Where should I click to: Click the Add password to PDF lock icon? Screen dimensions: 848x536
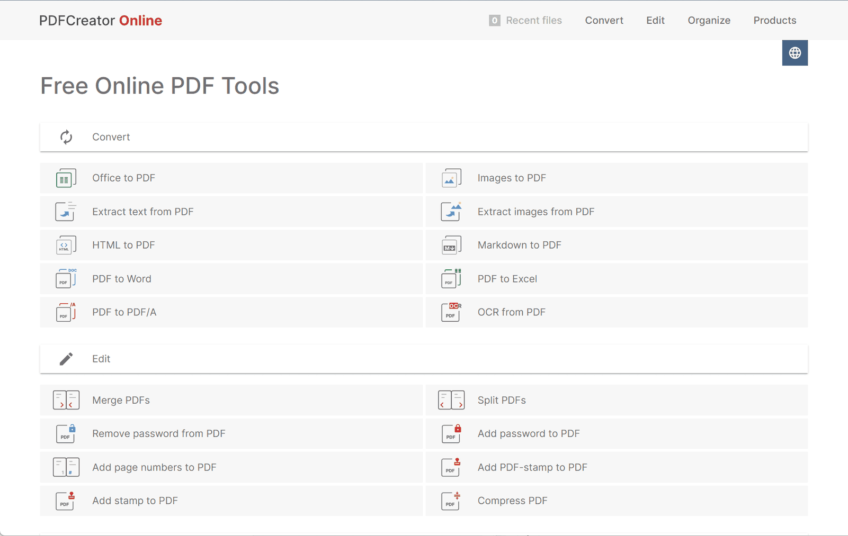pyautogui.click(x=450, y=433)
